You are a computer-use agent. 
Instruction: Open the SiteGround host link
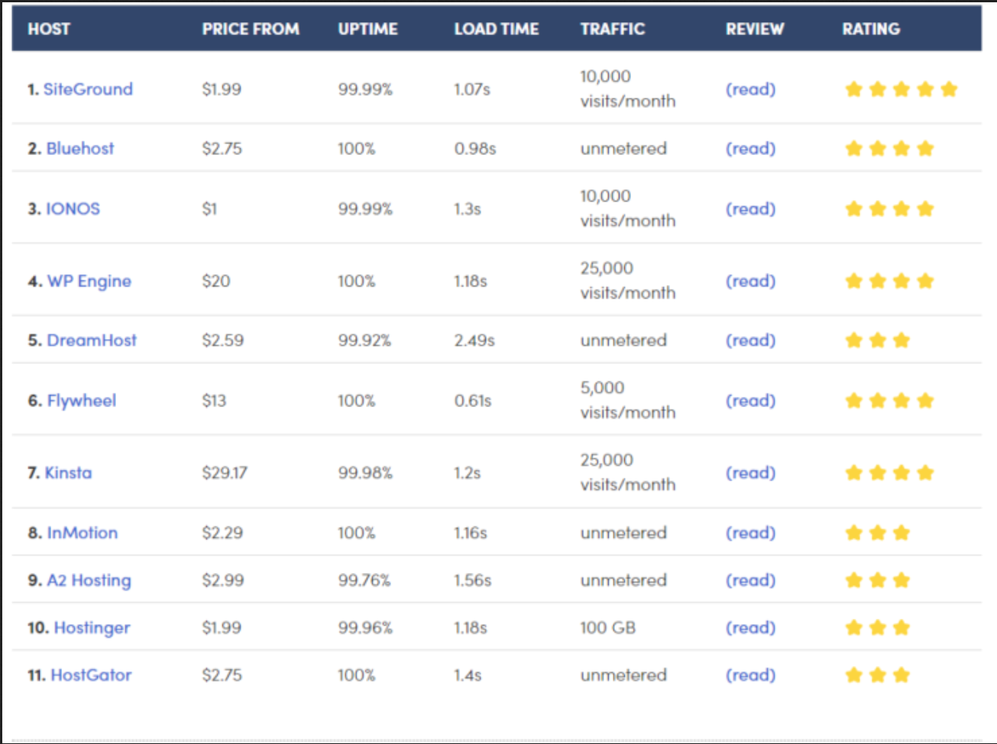point(88,89)
